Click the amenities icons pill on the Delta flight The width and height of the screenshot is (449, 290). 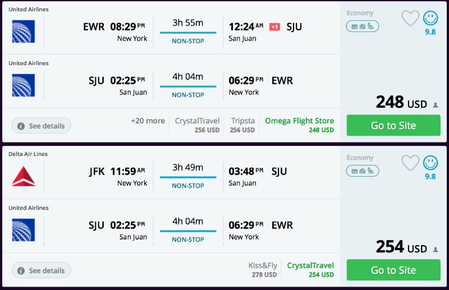click(363, 171)
